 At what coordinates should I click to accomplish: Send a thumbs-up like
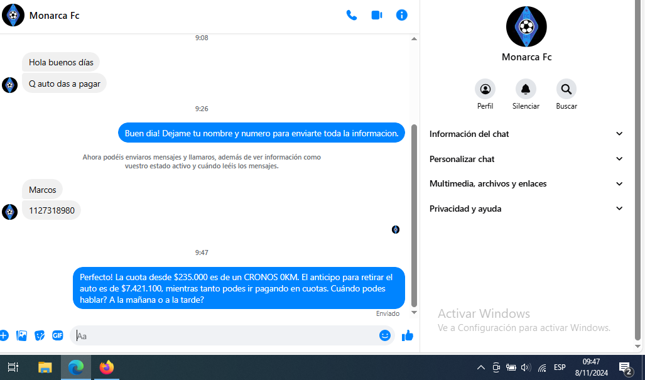pos(407,335)
